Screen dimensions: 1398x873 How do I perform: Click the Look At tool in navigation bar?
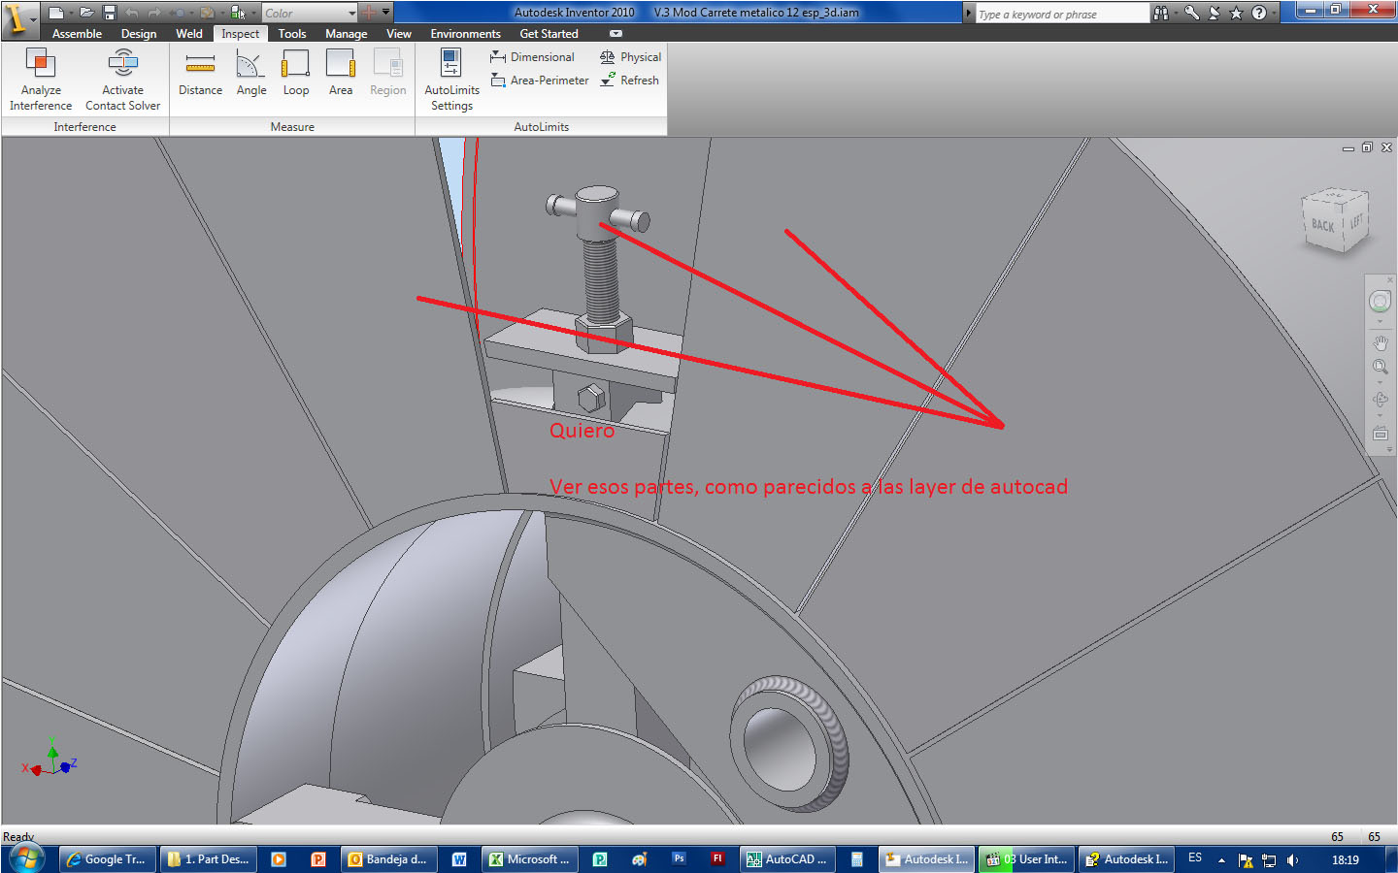tap(1380, 433)
